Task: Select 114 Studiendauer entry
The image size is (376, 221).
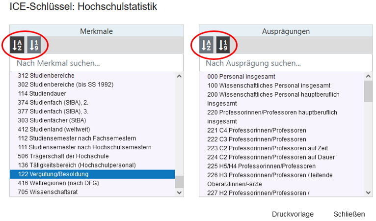Action: coord(42,93)
